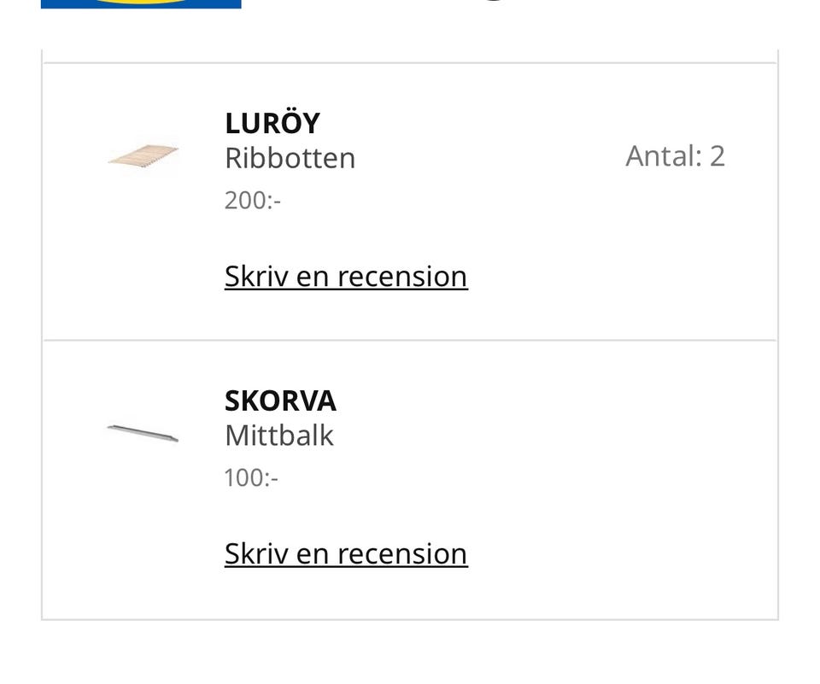Viewport: 820px width, 684px height.
Task: Open the SKORVA midbeam product image
Action: pyautogui.click(x=143, y=433)
